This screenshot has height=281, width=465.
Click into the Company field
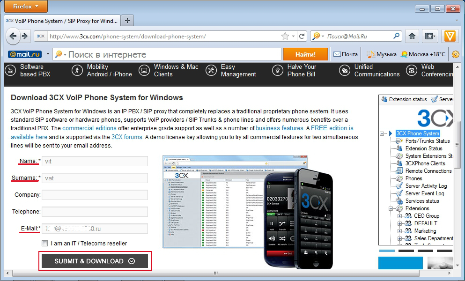point(95,195)
